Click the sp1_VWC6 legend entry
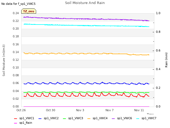The image size is (170, 128). click(x=122, y=118)
